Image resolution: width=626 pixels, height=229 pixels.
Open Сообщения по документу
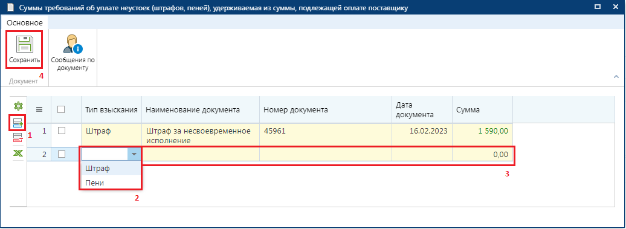coord(73,53)
